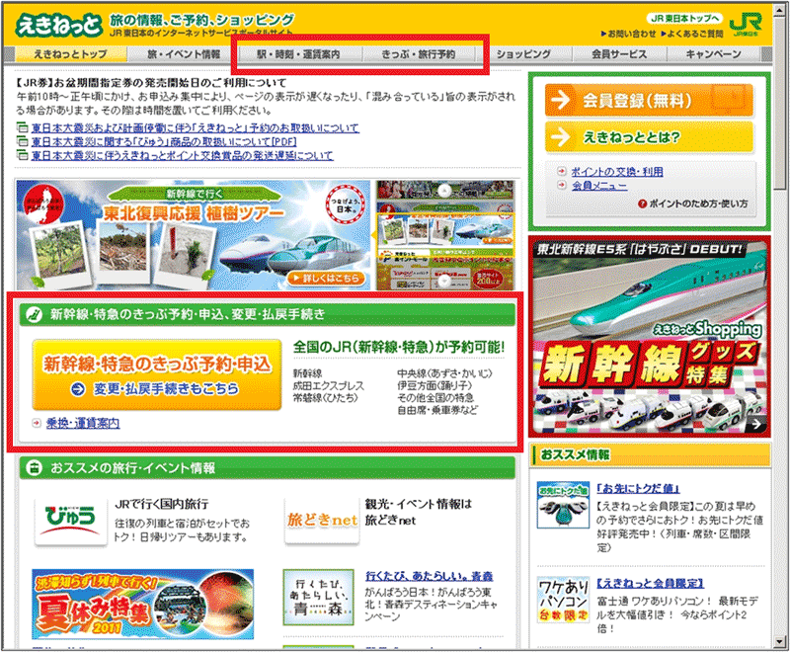The width and height of the screenshot is (790, 652).
Task: Open JR東日本トップへ button
Action: [684, 18]
